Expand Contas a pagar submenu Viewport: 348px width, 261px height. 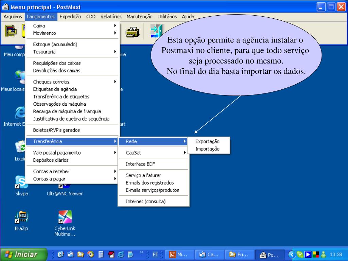[x=72, y=179]
